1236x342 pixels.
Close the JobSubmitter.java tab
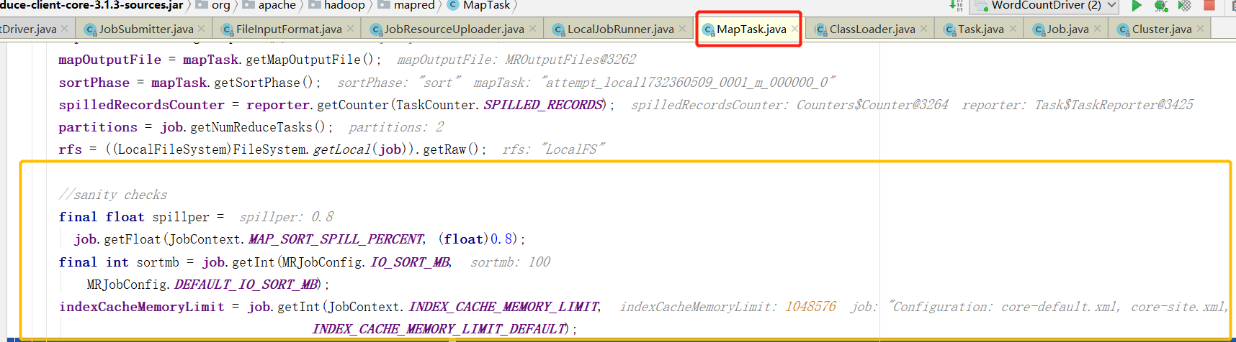pos(202,29)
